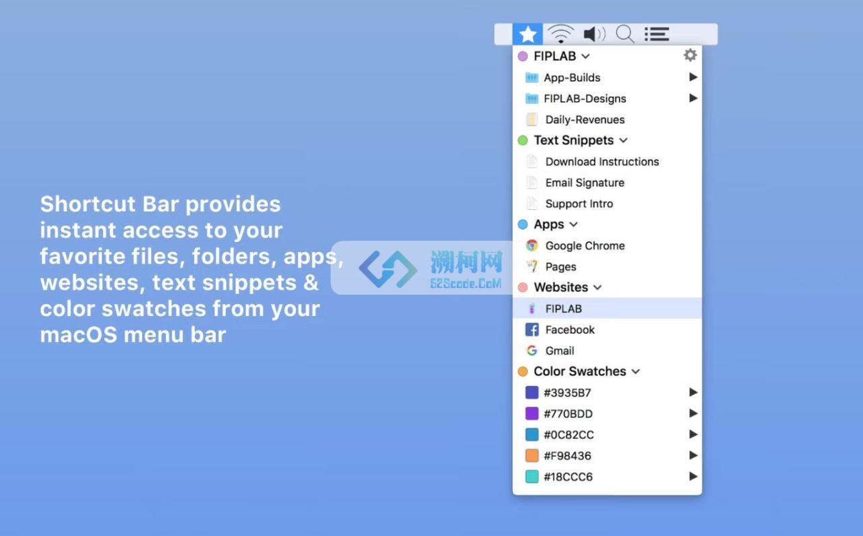Viewport: 863px width, 536px height.
Task: Click the Shortcut Bar star icon
Action: click(528, 34)
